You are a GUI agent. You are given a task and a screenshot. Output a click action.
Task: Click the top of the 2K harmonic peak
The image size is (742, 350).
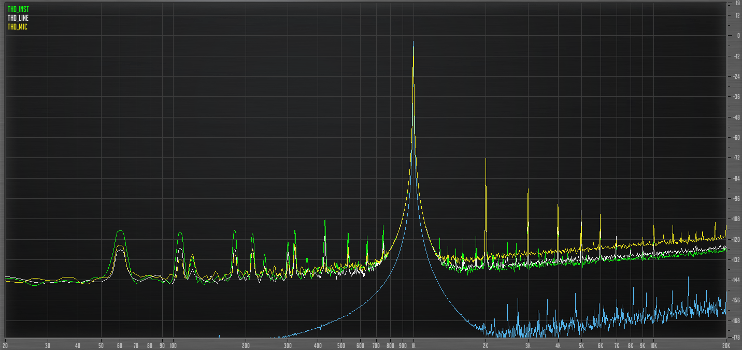(x=486, y=159)
